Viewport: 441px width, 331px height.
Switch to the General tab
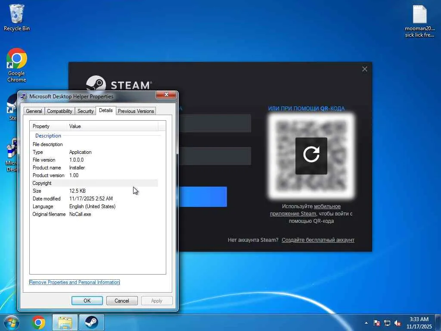[34, 111]
